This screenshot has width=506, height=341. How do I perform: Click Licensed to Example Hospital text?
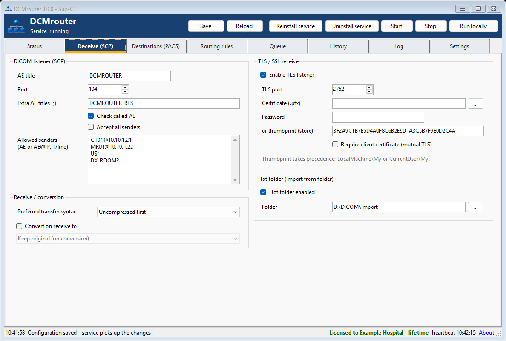tap(379, 333)
